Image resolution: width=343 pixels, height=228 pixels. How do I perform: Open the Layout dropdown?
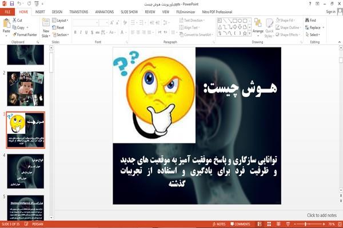click(60, 21)
